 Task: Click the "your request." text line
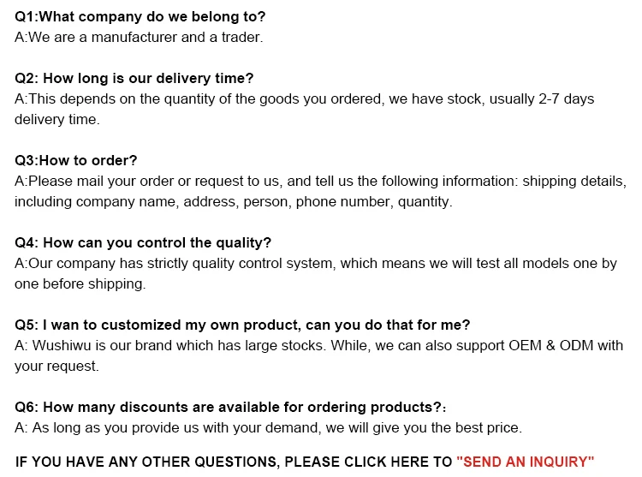(x=56, y=367)
